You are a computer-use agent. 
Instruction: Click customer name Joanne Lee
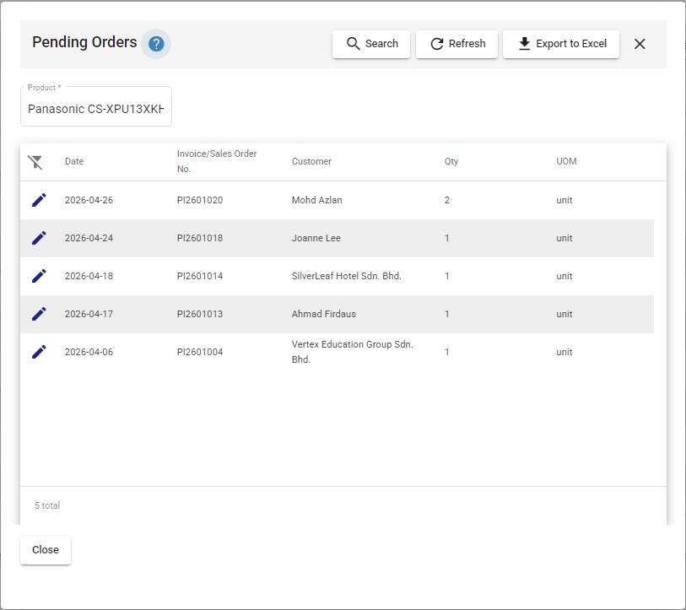pos(316,238)
